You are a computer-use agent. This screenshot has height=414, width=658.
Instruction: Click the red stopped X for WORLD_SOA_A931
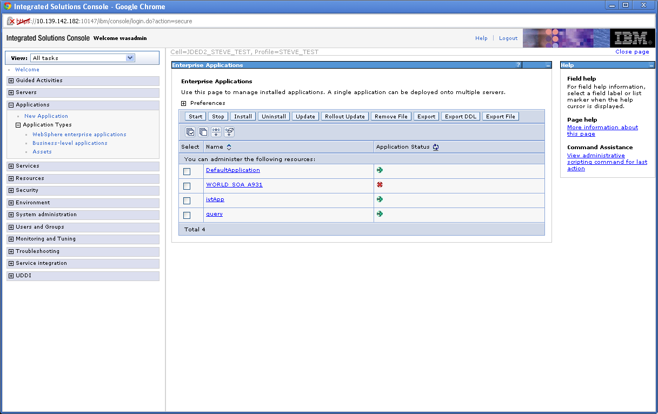pos(380,184)
